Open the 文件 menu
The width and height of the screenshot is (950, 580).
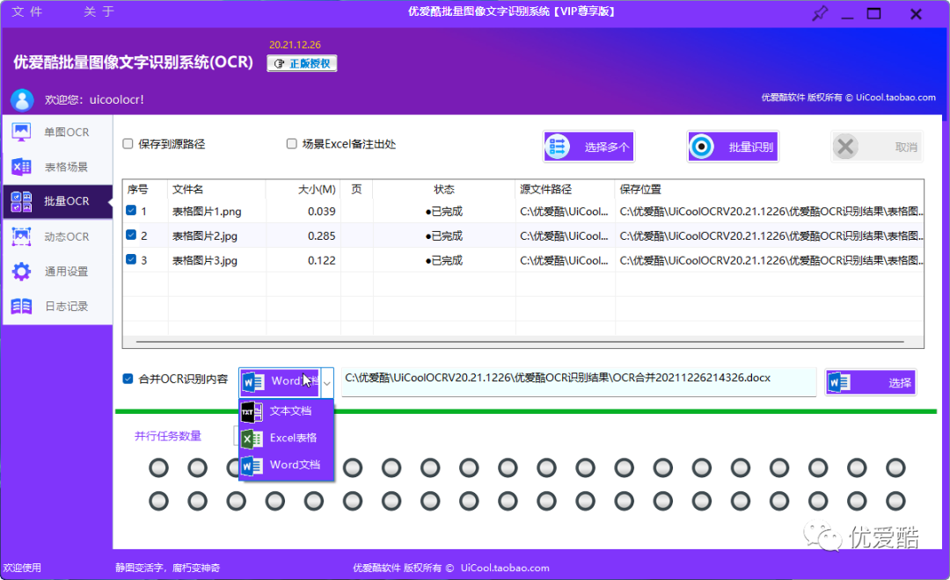[x=27, y=11]
